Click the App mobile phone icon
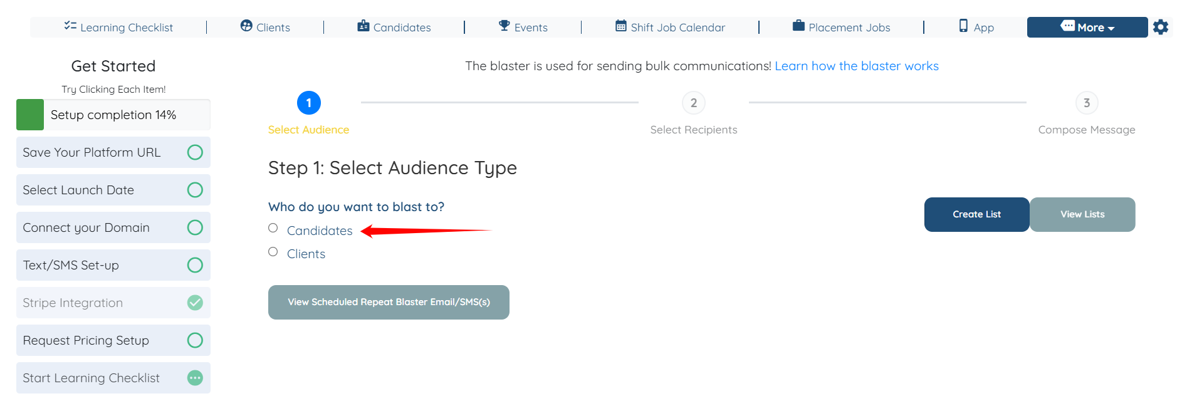 tap(963, 26)
